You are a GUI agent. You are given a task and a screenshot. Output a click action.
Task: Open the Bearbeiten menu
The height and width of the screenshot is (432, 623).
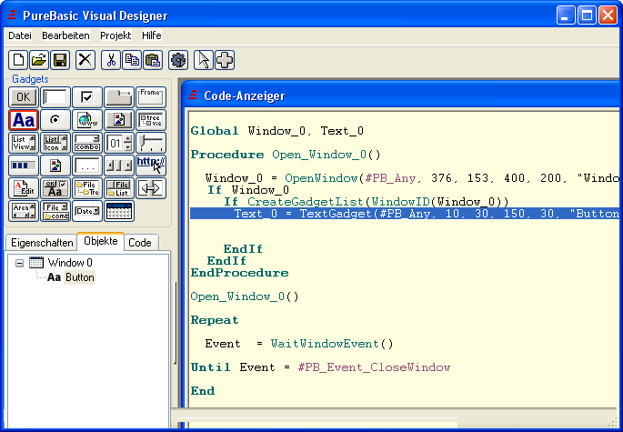point(65,35)
